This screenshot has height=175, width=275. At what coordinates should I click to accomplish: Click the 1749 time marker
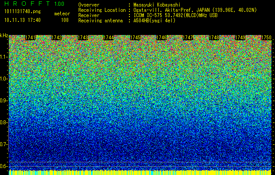pyautogui.click(x=240, y=38)
